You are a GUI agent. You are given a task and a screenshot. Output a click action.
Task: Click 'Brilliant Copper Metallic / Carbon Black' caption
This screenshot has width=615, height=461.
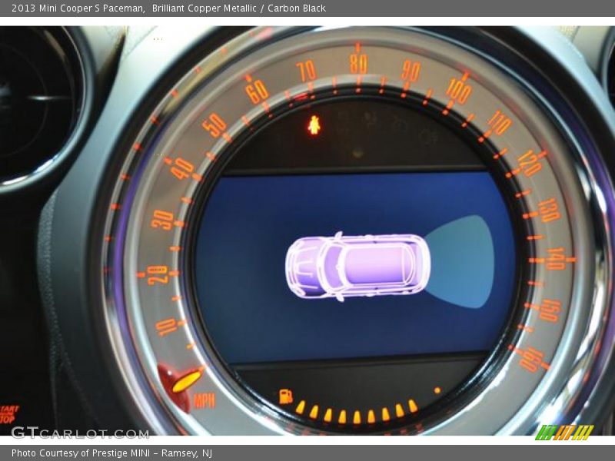(x=239, y=8)
